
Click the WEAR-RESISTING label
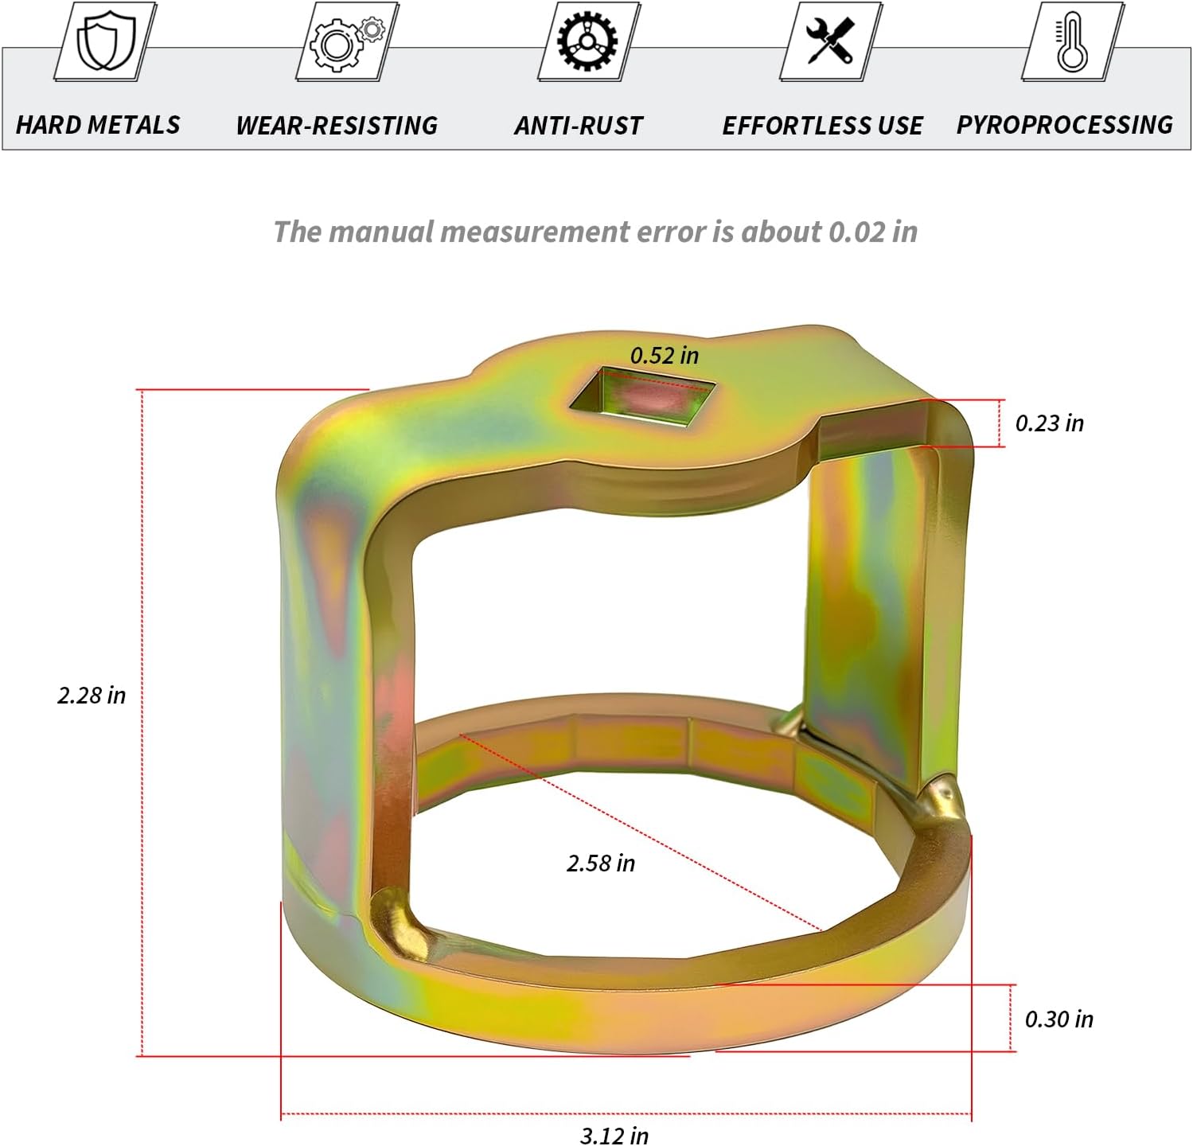coord(337,125)
